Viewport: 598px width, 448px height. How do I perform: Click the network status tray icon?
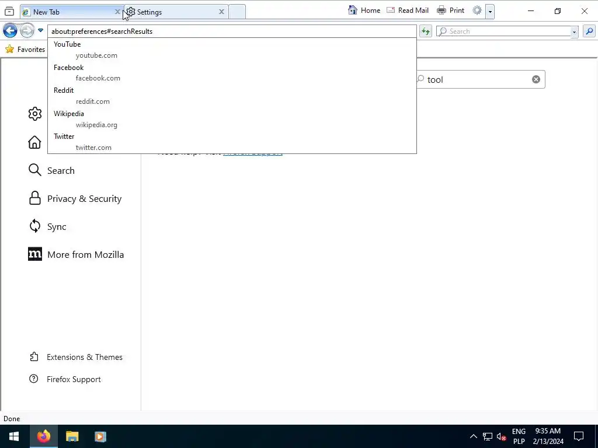[488, 436]
